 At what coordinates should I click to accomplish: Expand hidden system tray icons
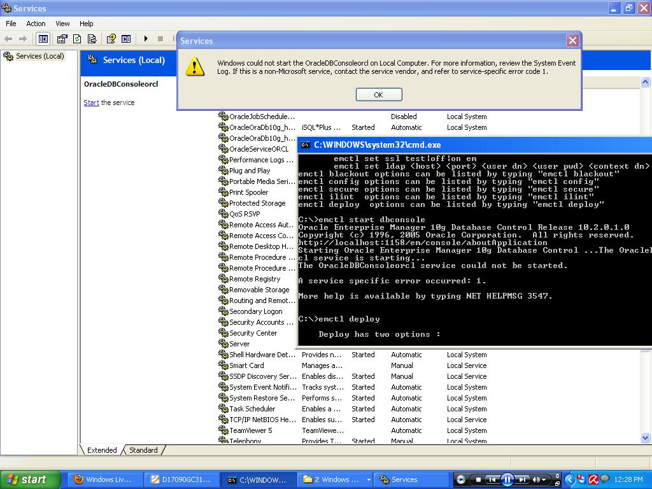[571, 479]
